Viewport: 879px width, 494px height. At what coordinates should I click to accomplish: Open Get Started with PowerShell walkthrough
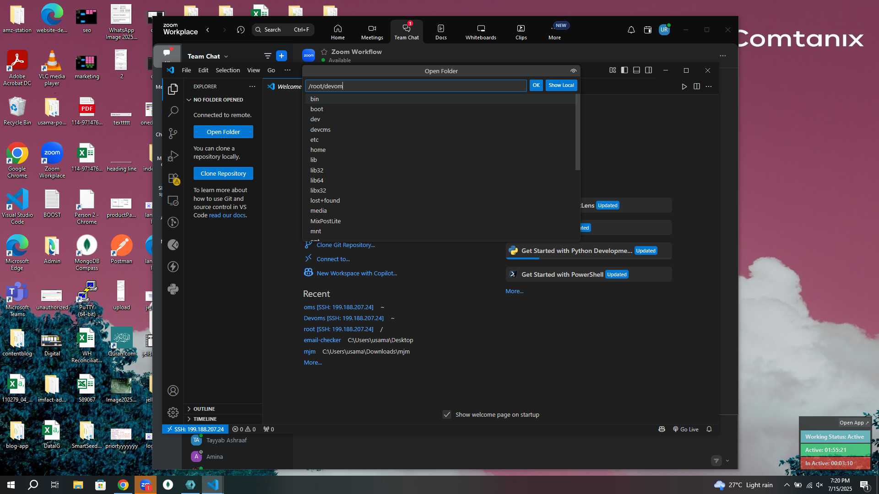(x=588, y=274)
